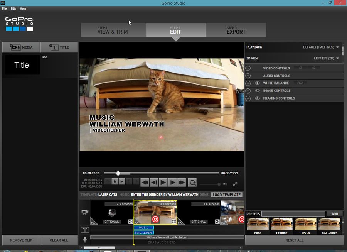The image size is (347, 252).
Task: Click the red target icon on the selected cat clip
Action: click(x=155, y=220)
